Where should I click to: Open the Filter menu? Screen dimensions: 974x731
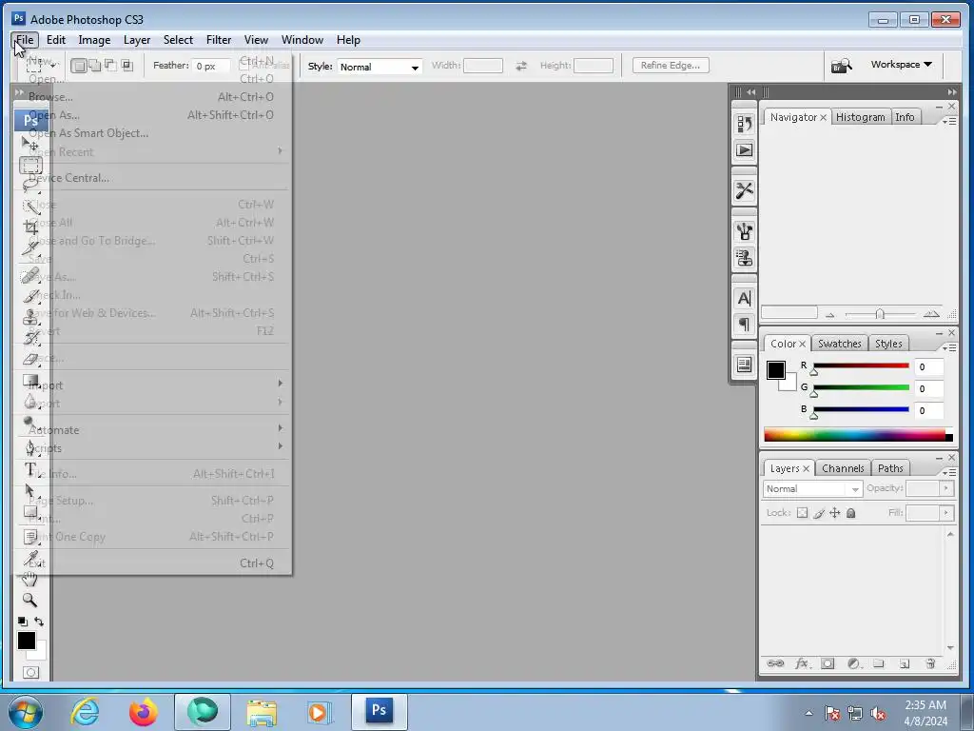tap(219, 40)
